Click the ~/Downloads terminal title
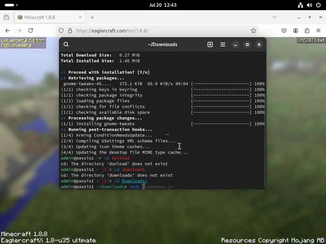Image resolution: width=326 pixels, height=244 pixels. click(163, 44)
